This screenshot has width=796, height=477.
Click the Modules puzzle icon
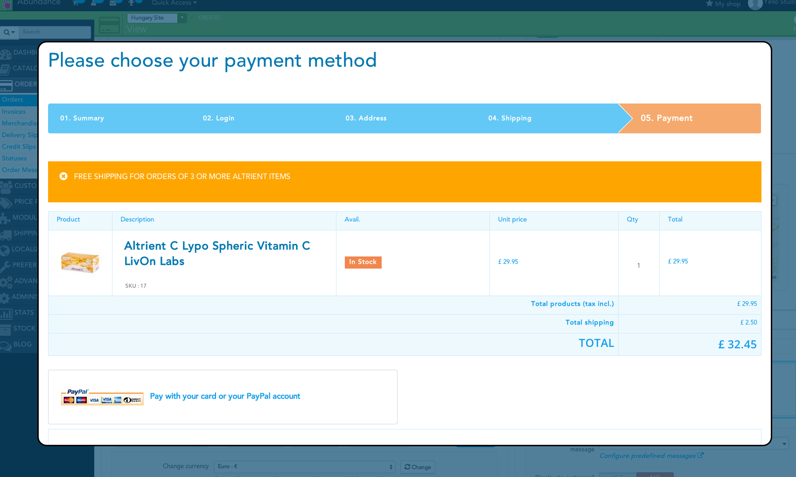point(5,219)
